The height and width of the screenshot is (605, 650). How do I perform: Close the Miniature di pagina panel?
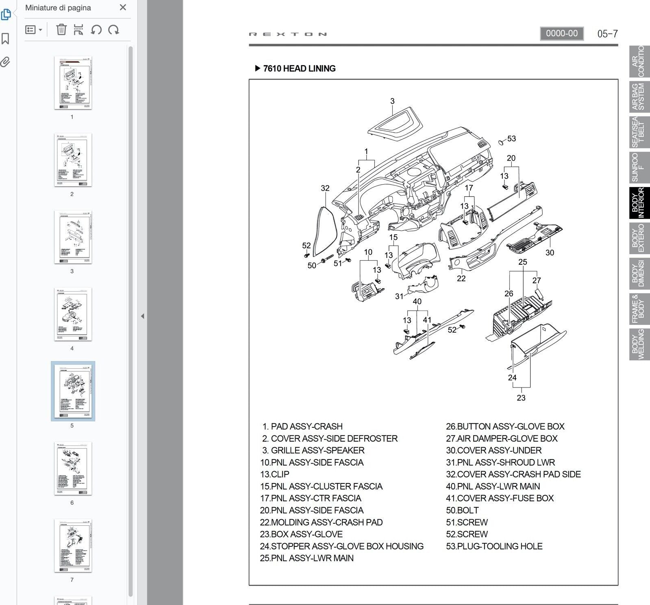click(x=123, y=8)
